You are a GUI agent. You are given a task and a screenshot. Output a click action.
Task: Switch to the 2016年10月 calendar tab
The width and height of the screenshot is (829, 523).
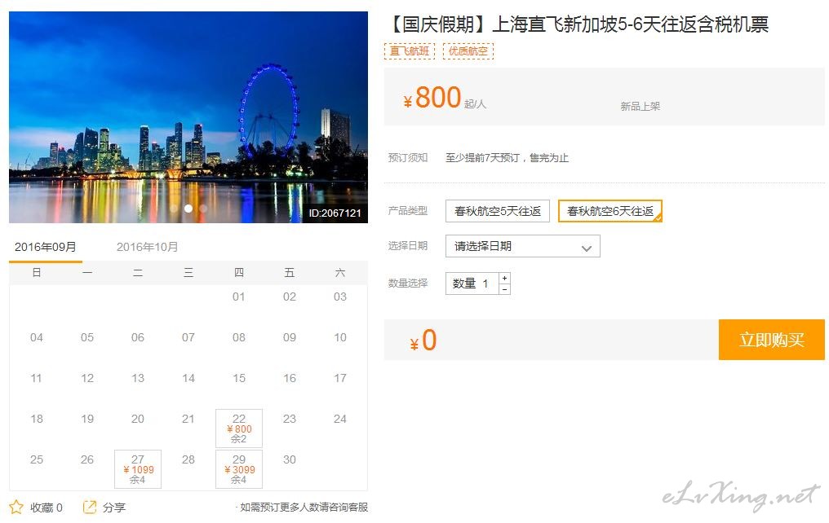click(x=147, y=247)
